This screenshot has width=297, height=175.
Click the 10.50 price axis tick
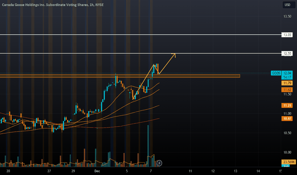(x=287, y=133)
